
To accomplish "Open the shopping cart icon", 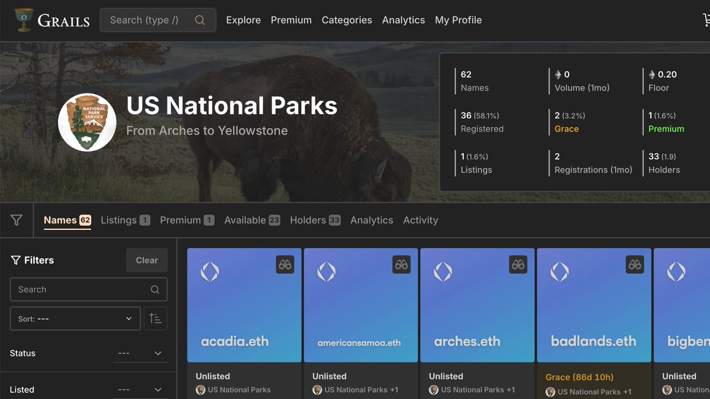I will tap(706, 20).
